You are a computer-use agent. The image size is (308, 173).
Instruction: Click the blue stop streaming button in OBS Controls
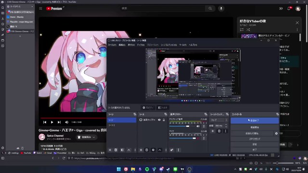tap(255, 121)
